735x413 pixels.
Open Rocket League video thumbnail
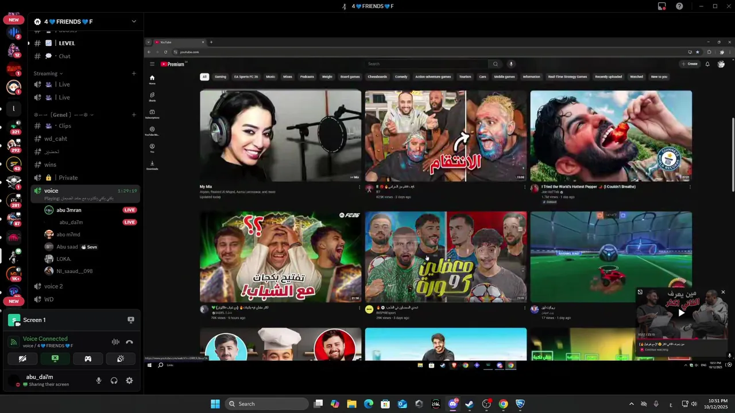pos(611,257)
